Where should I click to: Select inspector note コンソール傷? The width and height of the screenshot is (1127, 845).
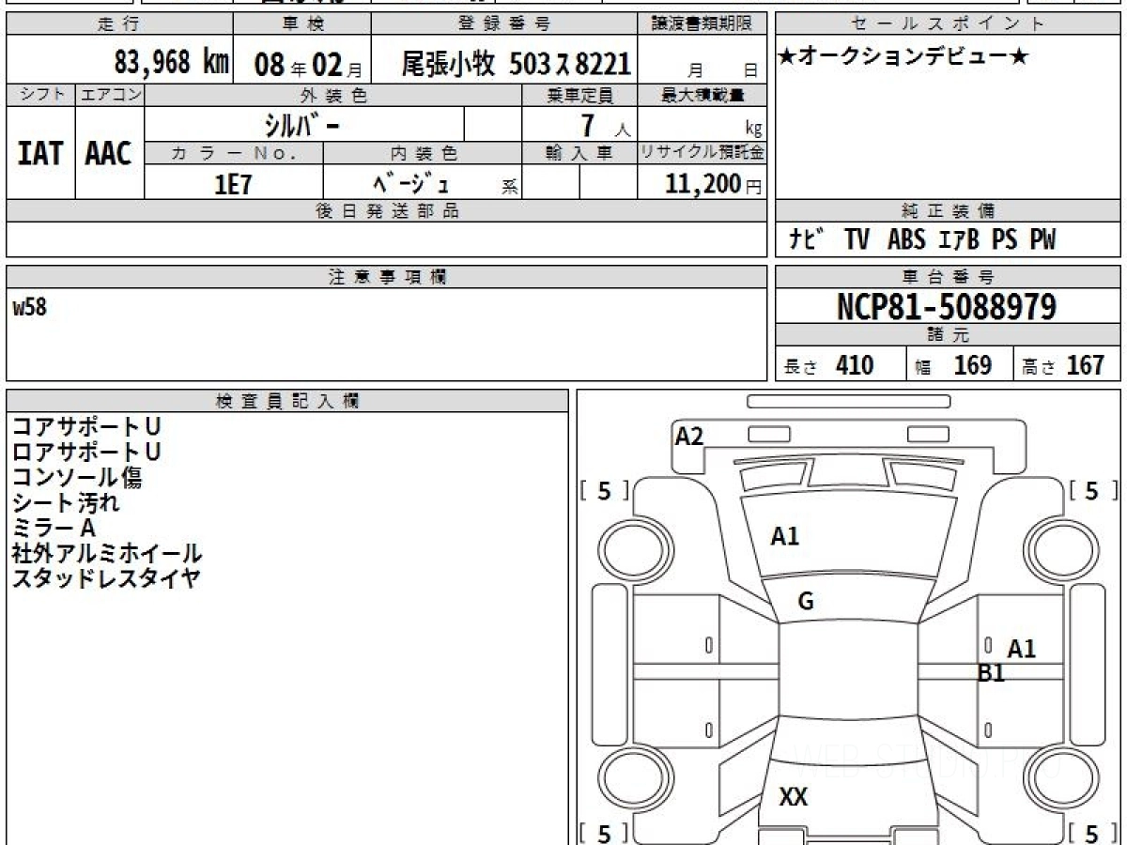click(77, 478)
